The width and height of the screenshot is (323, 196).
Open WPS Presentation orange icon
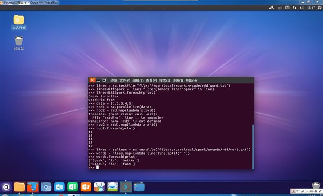tap(86, 187)
